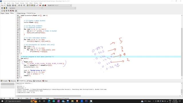This screenshot has height=103, width=183.
Task: Click the Undo toolbar icon
Action: [2, 5]
